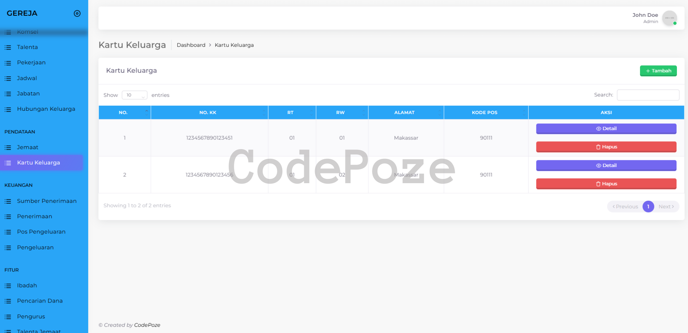The height and width of the screenshot is (333, 688).
Task: View Detail for the first row
Action: click(x=606, y=129)
